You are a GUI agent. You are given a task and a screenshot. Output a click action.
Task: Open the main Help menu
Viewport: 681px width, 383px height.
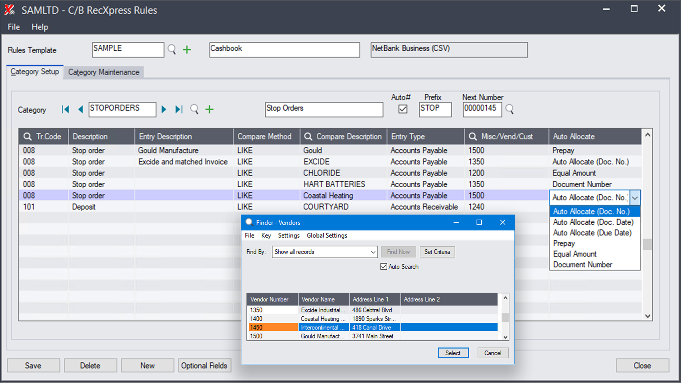(x=40, y=27)
